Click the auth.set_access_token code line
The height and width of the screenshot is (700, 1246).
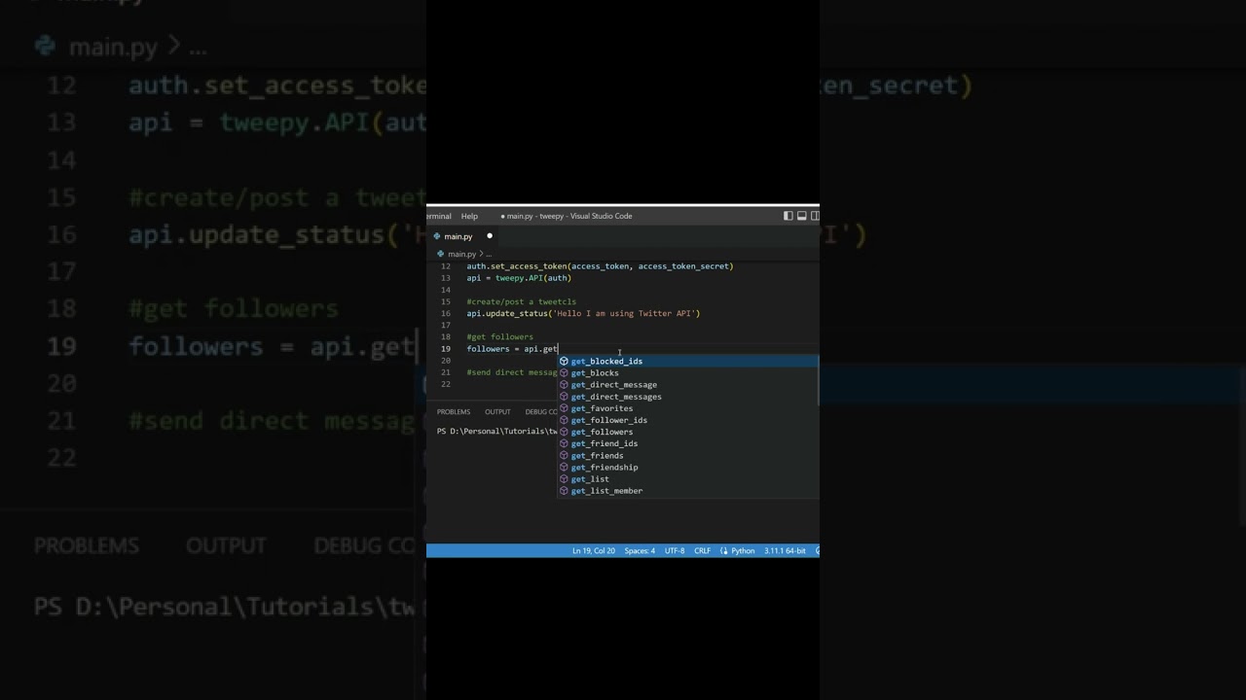click(x=600, y=265)
